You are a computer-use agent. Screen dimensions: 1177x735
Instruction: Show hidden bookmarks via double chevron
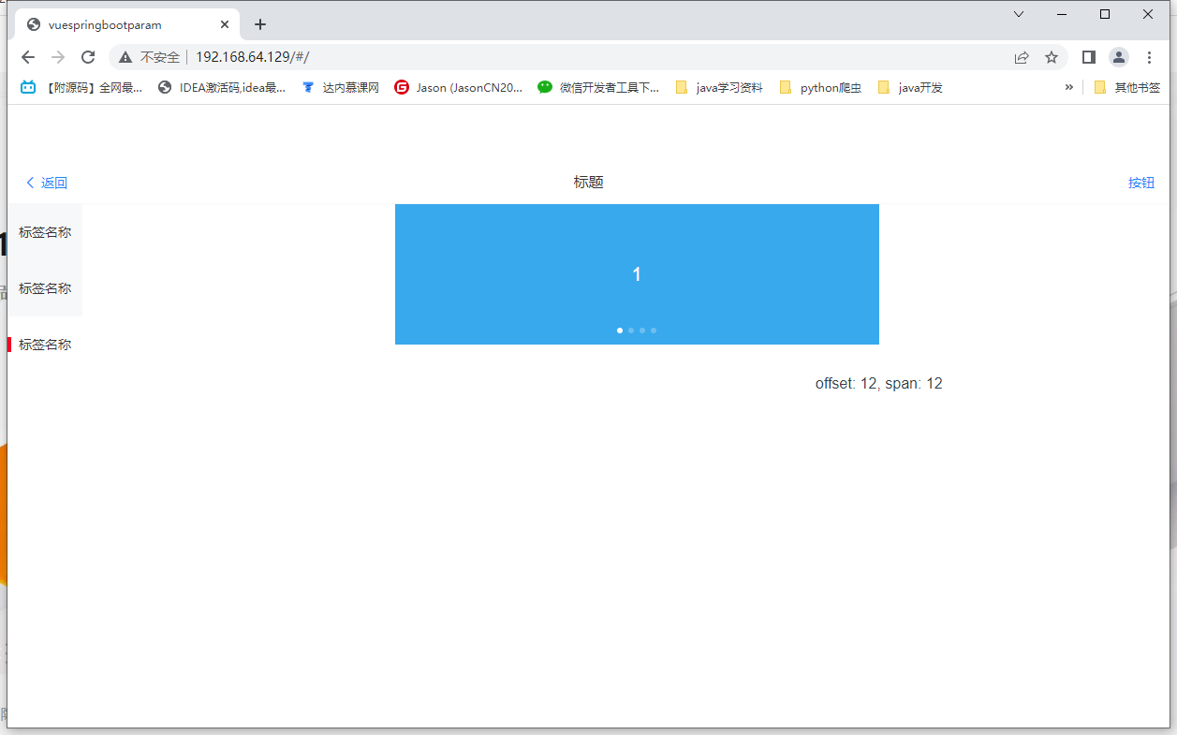pos(1069,87)
